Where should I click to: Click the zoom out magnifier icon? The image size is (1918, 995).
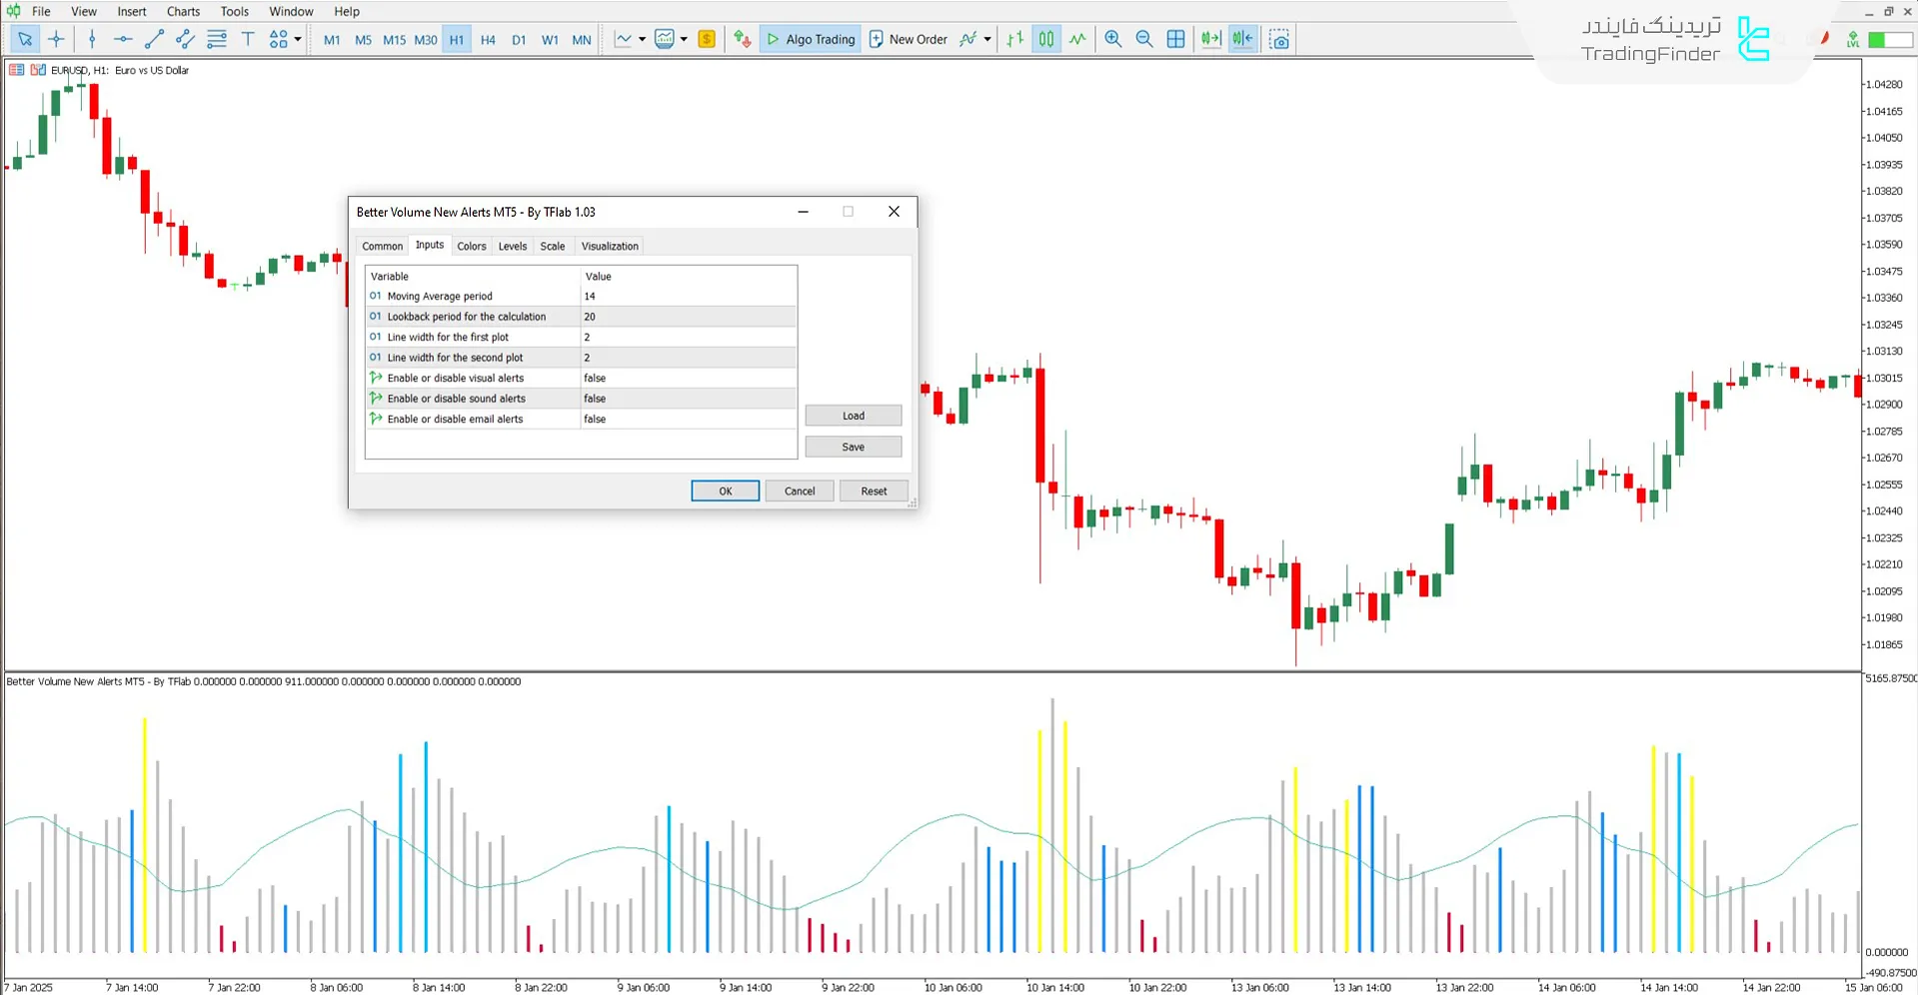coord(1144,39)
